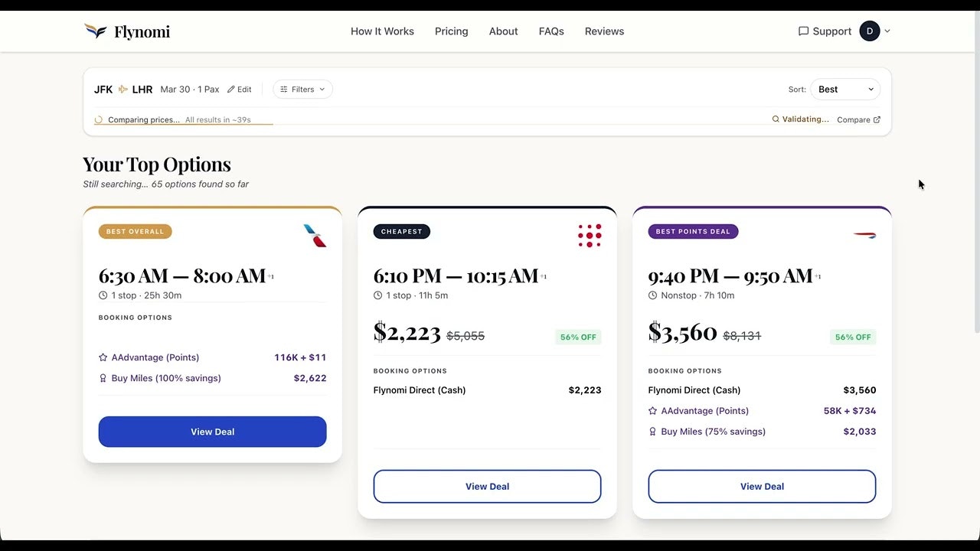Click the 9:40 PM — 9:50 AM flight time
This screenshot has height=551, width=980.
[730, 275]
